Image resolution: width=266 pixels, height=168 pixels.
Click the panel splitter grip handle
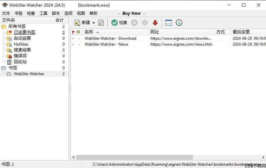[69, 89]
